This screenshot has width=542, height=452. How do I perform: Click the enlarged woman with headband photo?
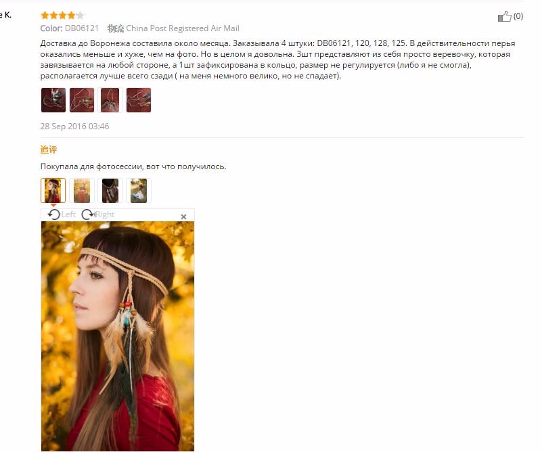point(118,336)
